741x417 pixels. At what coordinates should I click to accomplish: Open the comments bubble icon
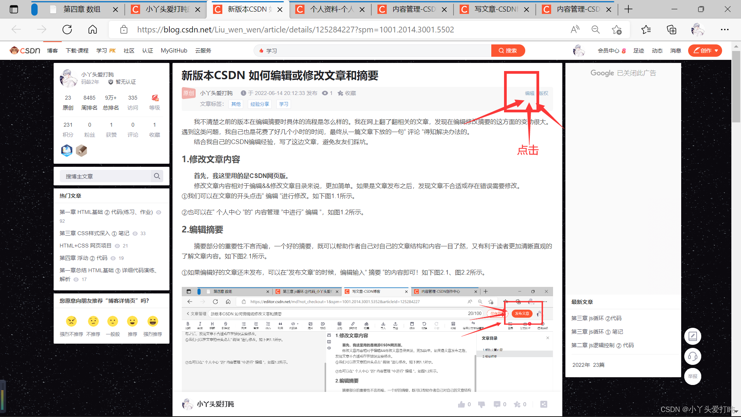pyautogui.click(x=497, y=404)
